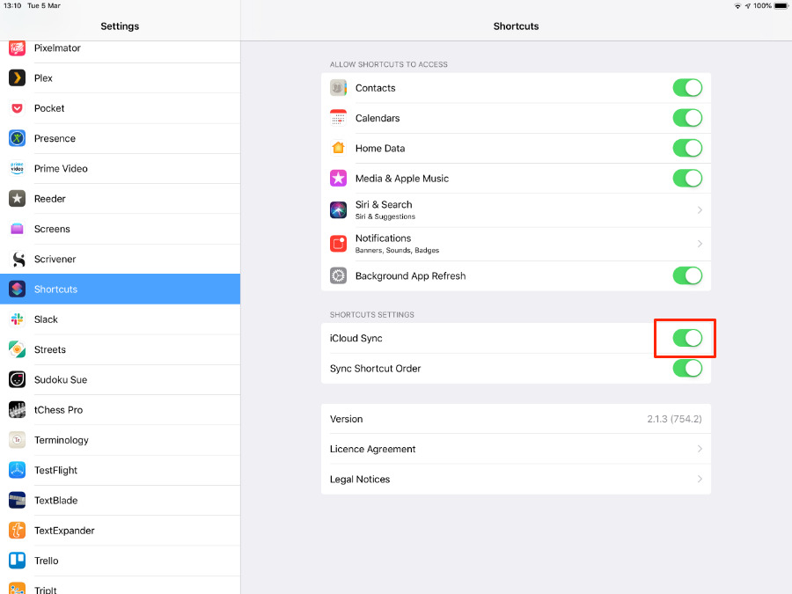Tap the Trello app icon
The width and height of the screenshot is (792, 594).
tap(18, 561)
